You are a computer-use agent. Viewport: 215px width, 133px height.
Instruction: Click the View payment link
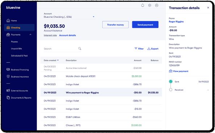(x=181, y=71)
